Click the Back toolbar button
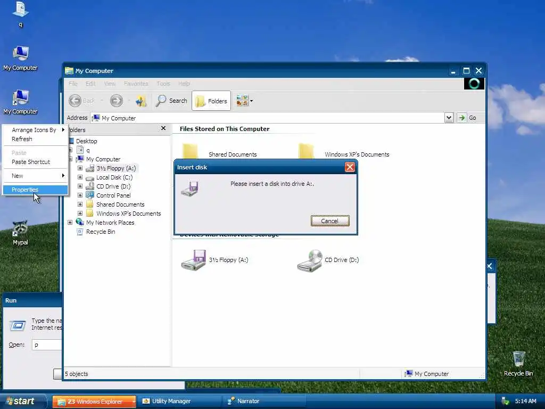The image size is (545, 409). tap(81, 101)
